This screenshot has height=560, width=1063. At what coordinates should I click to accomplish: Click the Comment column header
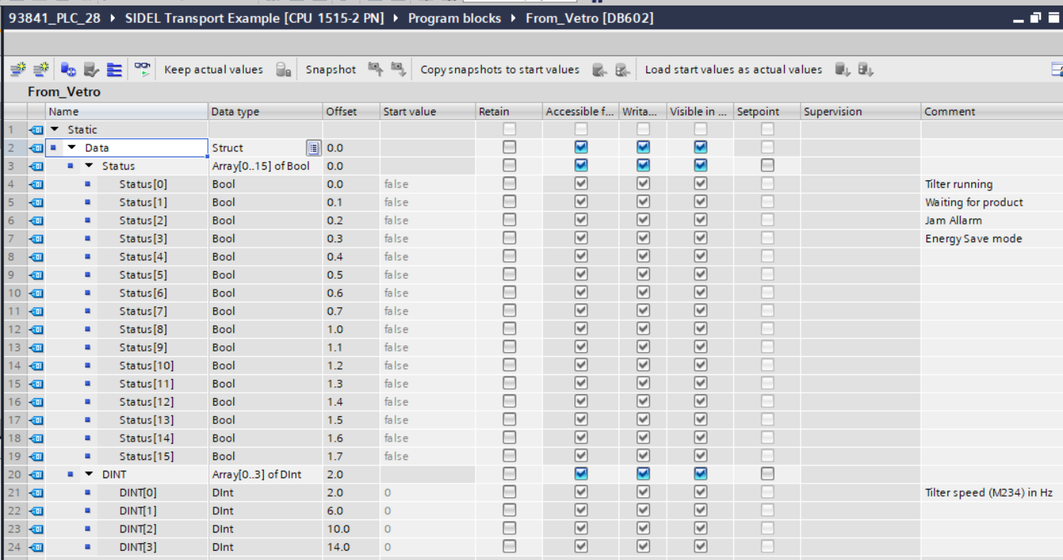coord(992,112)
